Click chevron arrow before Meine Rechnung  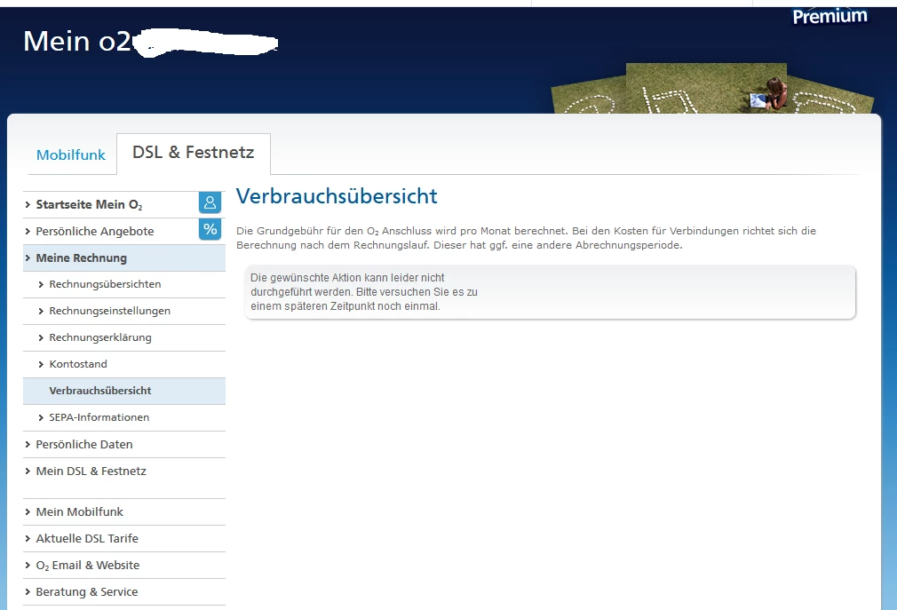coord(28,257)
